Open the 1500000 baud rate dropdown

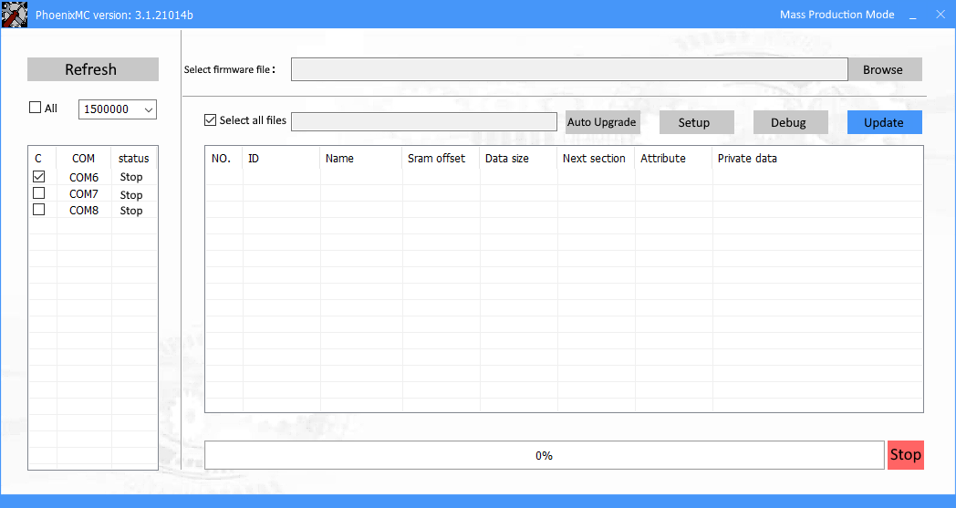[x=118, y=109]
